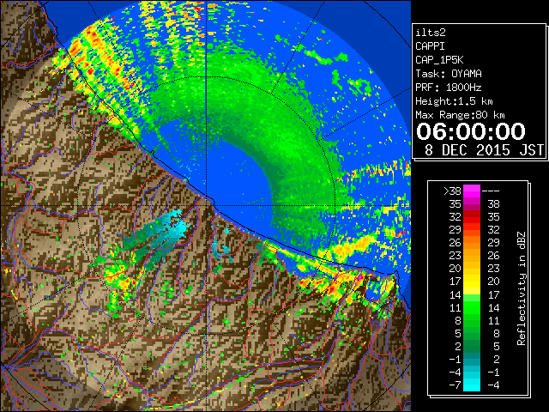Click the '>38' legend value
The height and width of the screenshot is (412, 549).
click(x=452, y=191)
